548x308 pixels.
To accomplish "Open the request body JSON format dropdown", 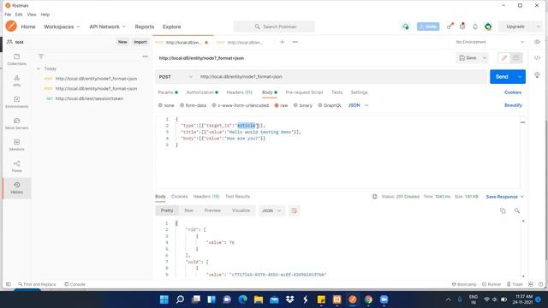I will [x=358, y=105].
